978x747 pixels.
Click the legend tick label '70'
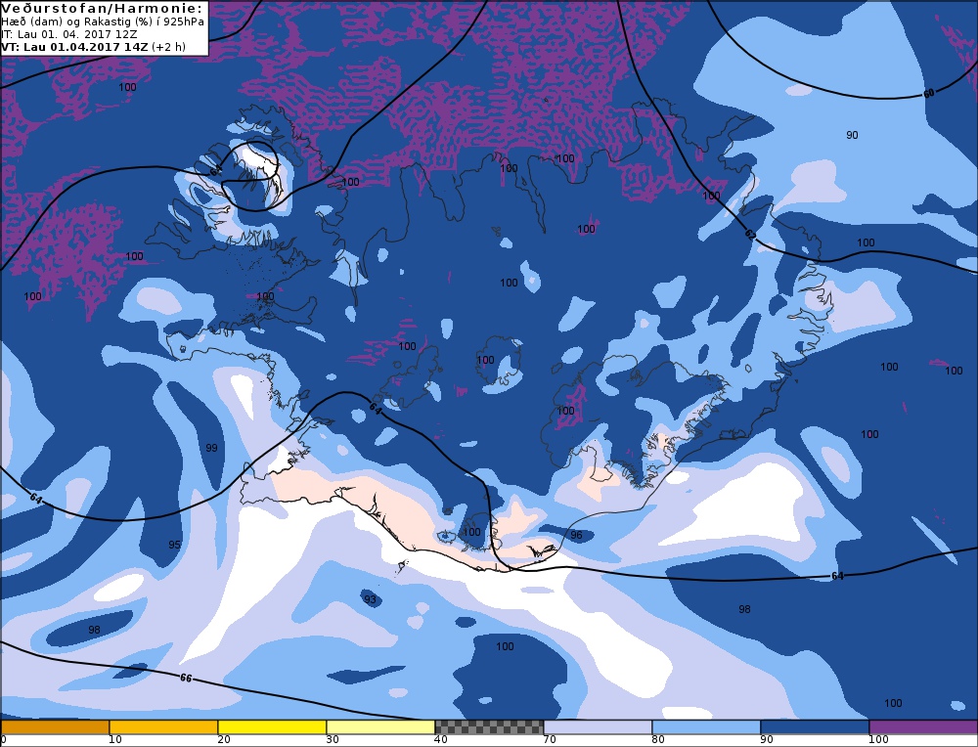[550, 739]
